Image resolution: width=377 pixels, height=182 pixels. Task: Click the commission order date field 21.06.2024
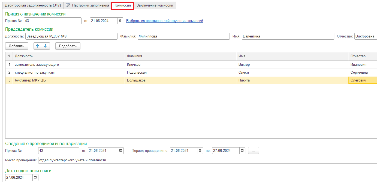click(x=104, y=21)
